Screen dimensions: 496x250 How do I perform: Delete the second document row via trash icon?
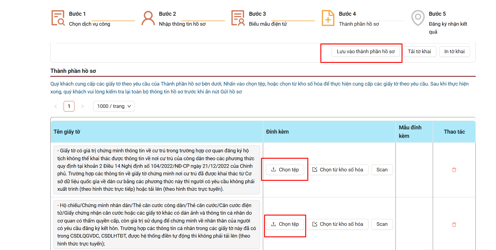454,225
